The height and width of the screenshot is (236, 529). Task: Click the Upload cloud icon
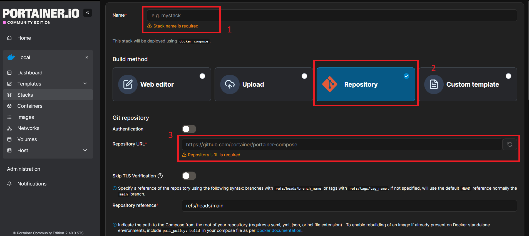230,84
